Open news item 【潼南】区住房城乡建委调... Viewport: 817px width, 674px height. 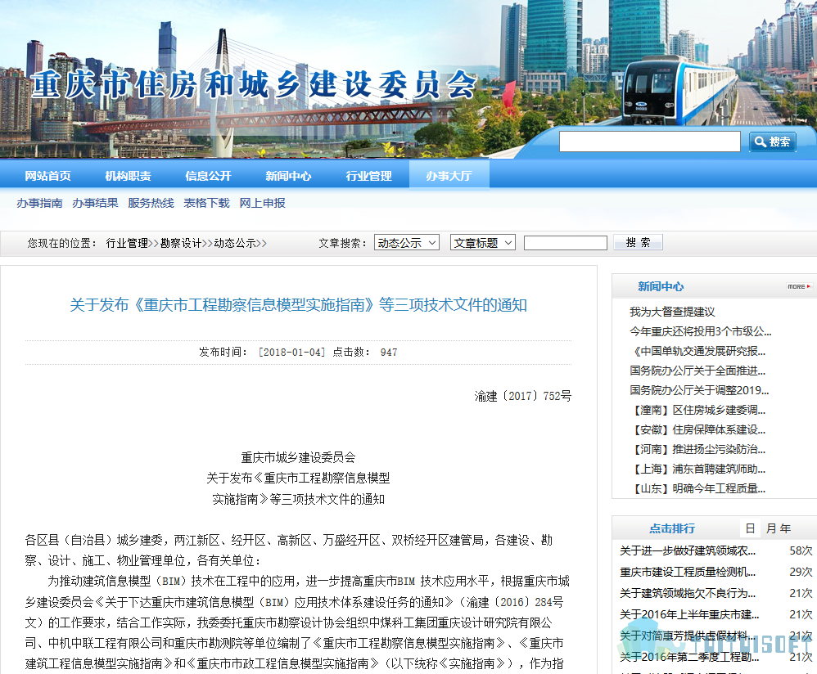697,410
